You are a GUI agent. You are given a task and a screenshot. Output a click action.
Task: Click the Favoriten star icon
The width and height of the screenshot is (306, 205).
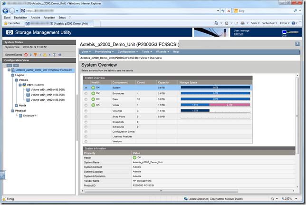[x=6, y=23]
